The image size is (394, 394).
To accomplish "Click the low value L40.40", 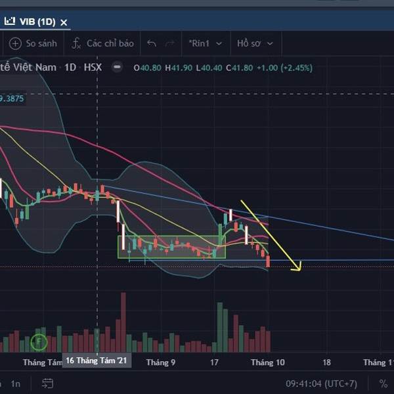I will click(x=209, y=68).
